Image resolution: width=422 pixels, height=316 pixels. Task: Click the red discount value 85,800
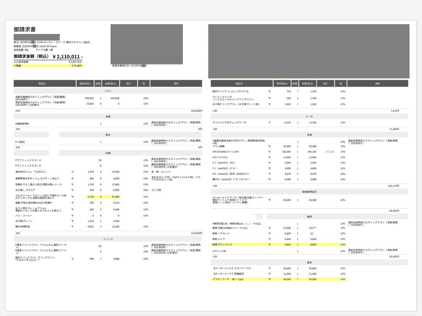(329, 152)
